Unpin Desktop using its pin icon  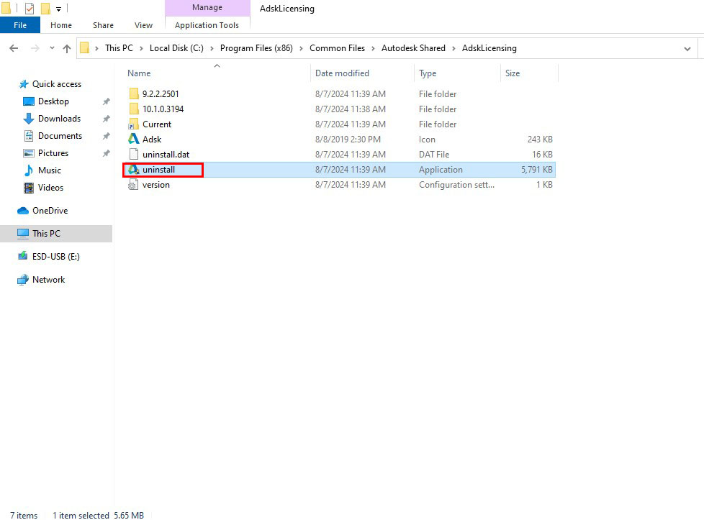click(x=106, y=101)
